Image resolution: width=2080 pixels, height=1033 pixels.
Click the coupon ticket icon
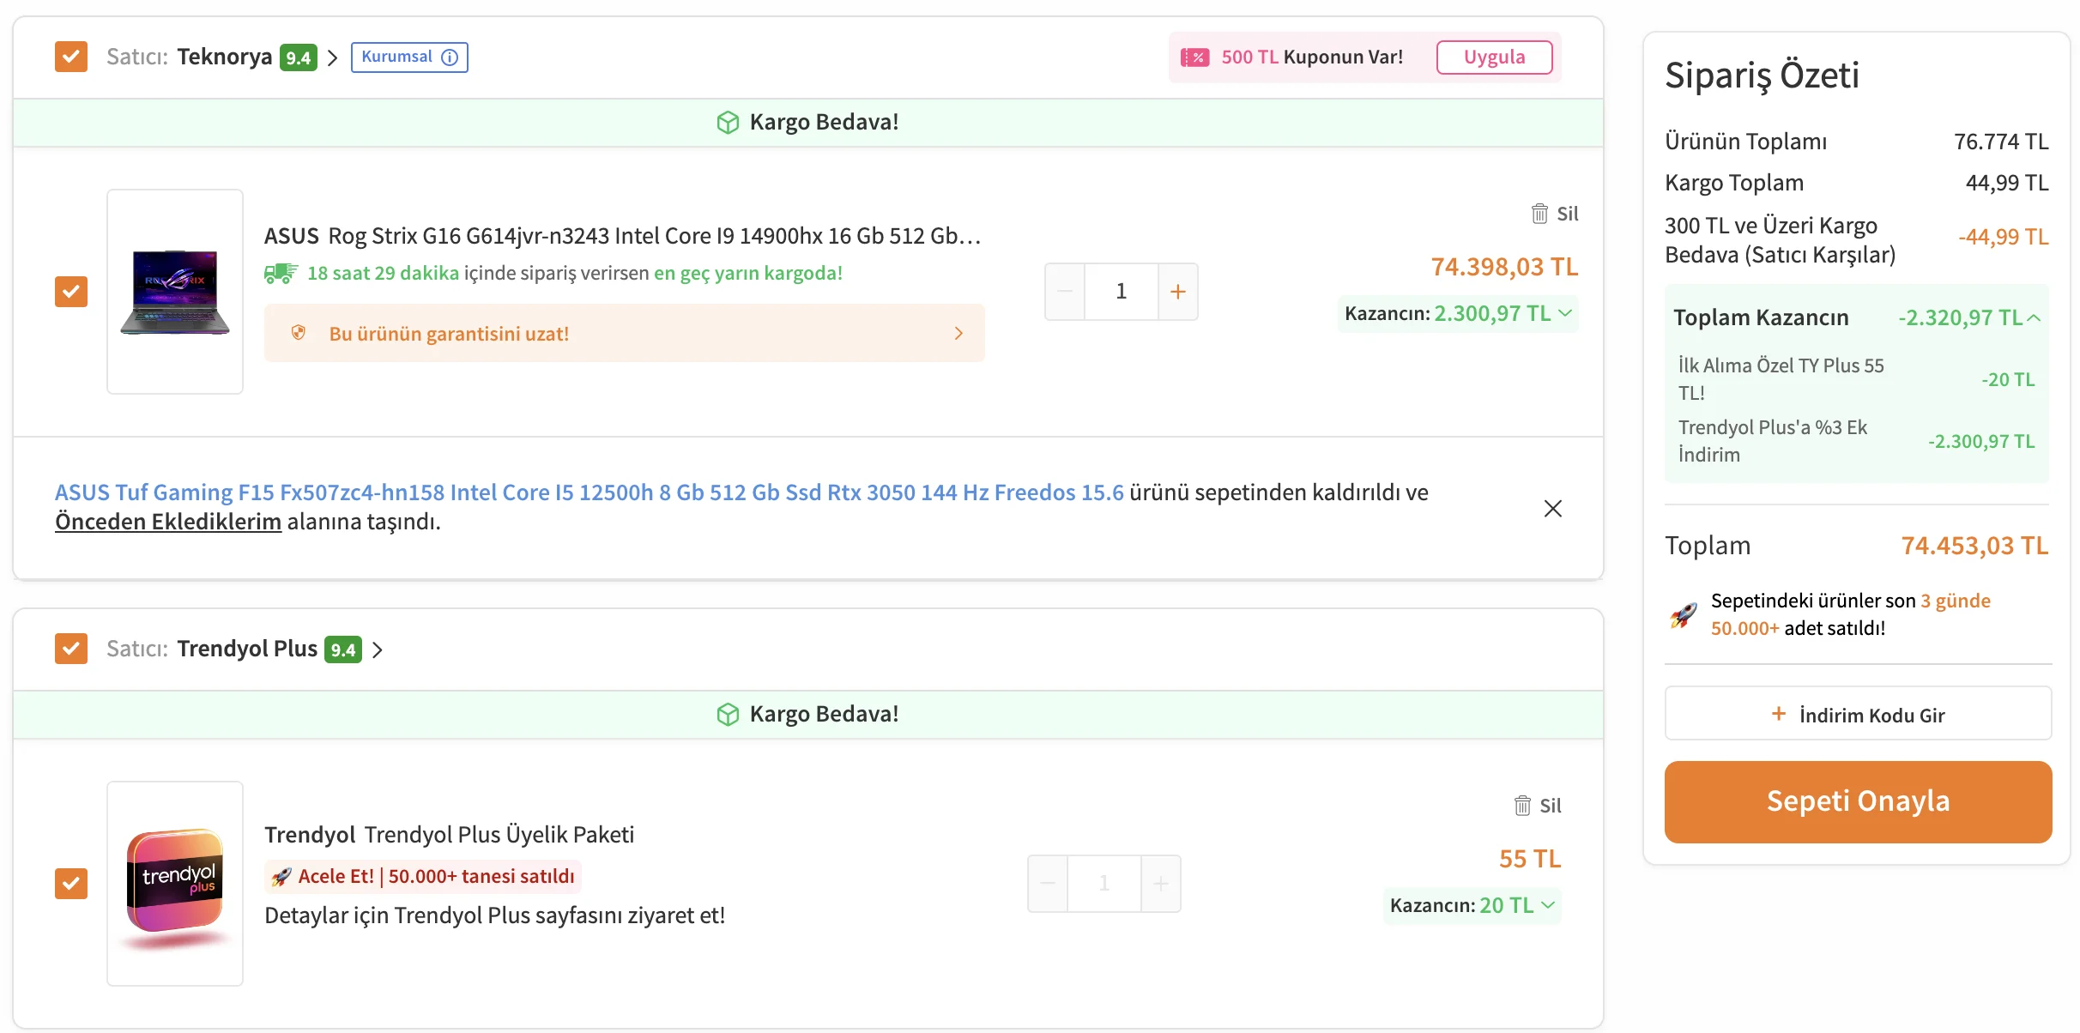tap(1194, 57)
